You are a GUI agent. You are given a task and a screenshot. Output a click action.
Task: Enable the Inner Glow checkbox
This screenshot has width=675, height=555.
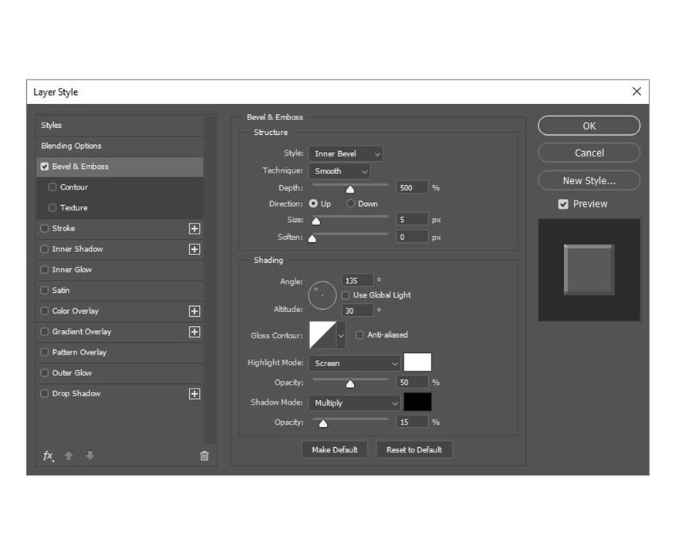44,270
